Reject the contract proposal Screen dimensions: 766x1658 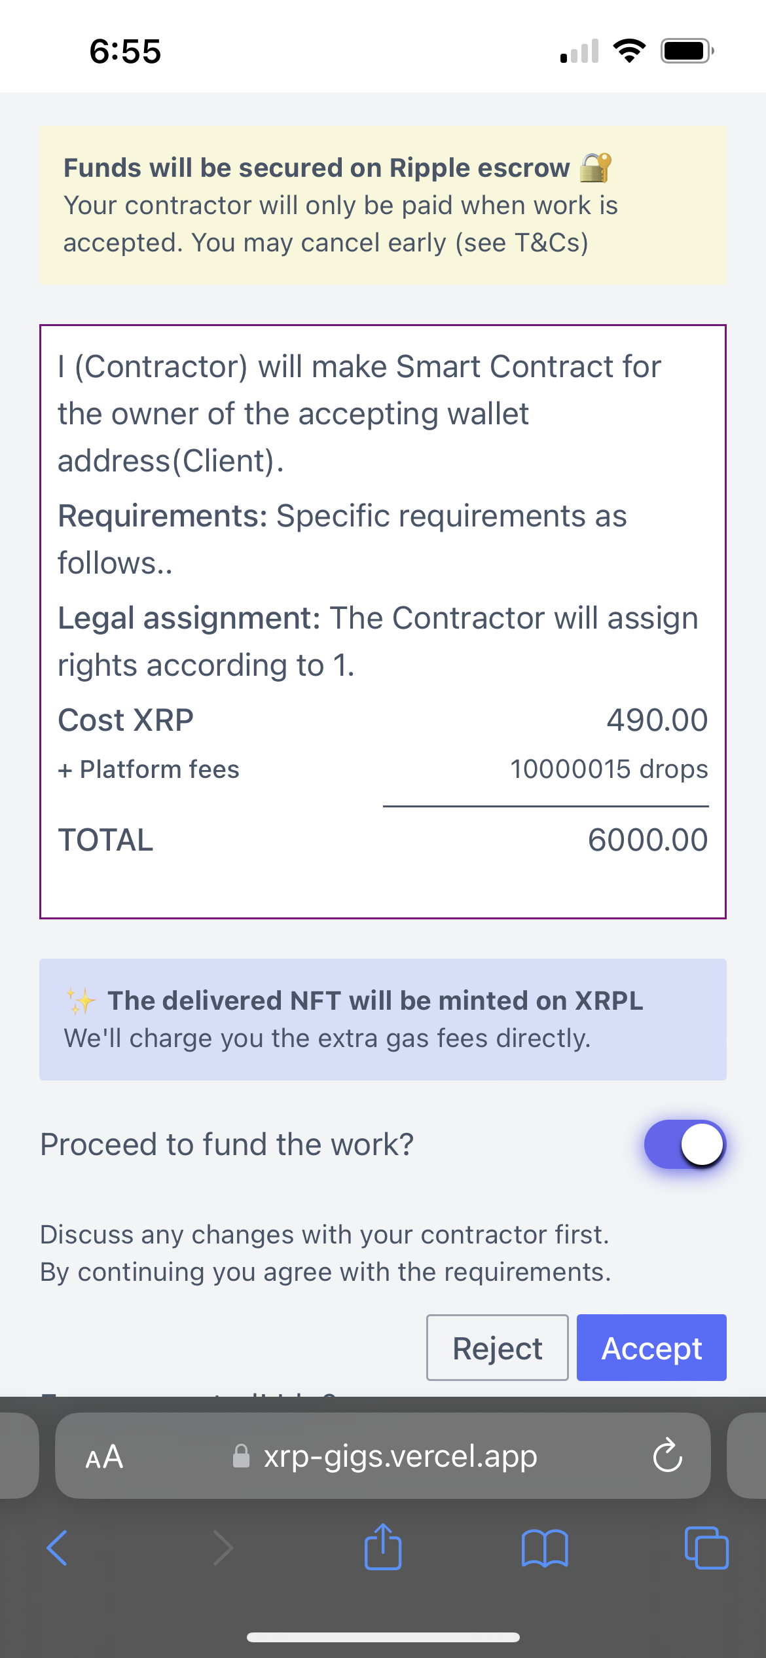tap(498, 1348)
